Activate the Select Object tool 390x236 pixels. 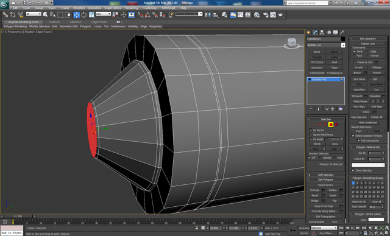tap(45, 15)
